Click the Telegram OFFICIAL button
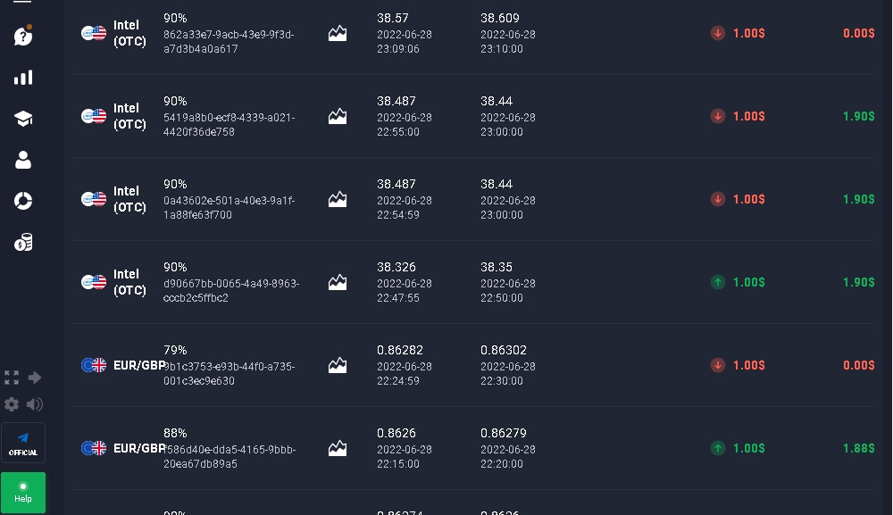 click(23, 443)
